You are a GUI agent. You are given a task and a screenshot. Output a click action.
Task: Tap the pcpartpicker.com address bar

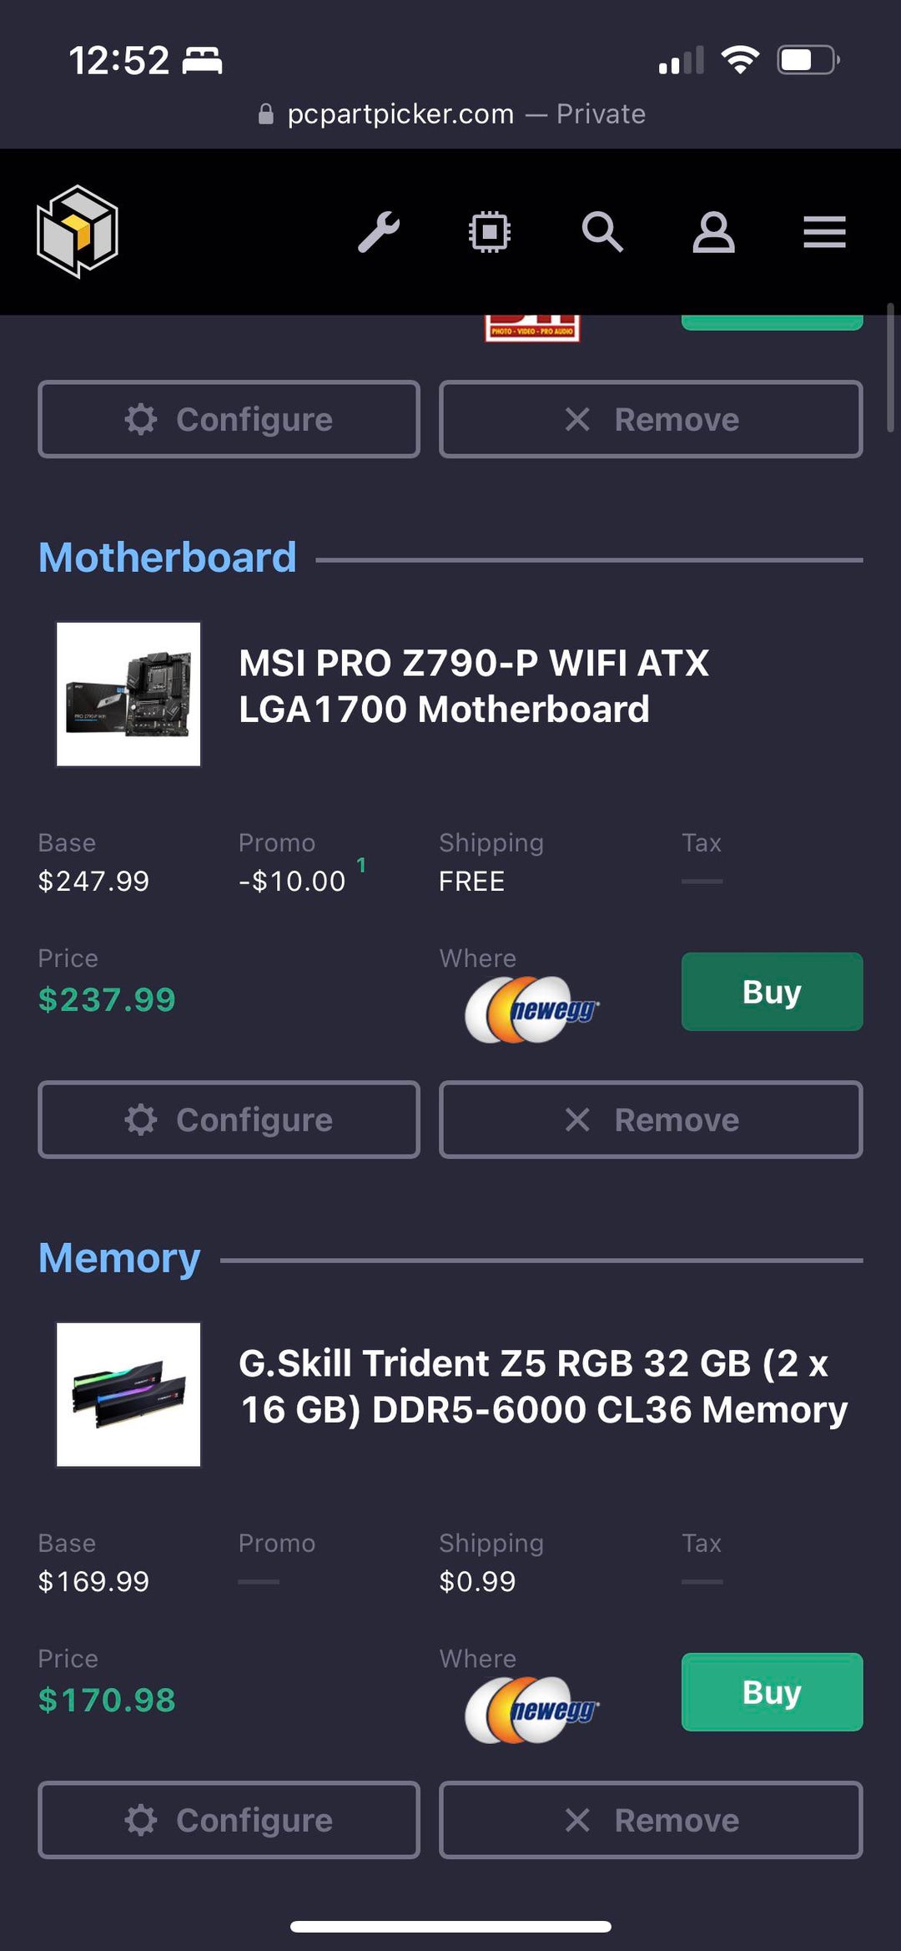coord(450,114)
